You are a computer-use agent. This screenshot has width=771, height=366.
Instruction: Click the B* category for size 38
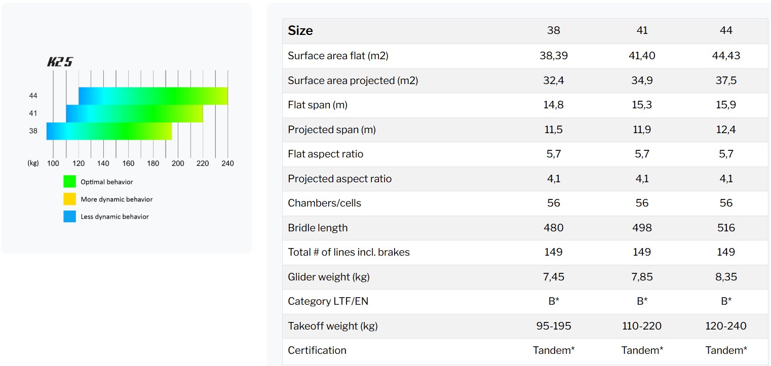pos(554,301)
